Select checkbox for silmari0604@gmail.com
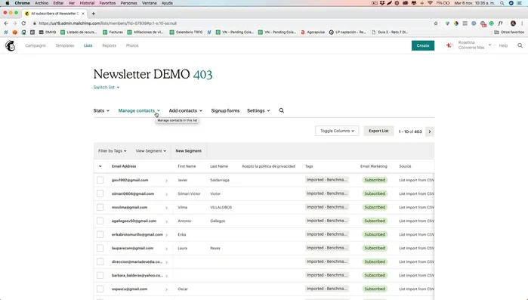The height and width of the screenshot is (300, 528). tap(100, 193)
